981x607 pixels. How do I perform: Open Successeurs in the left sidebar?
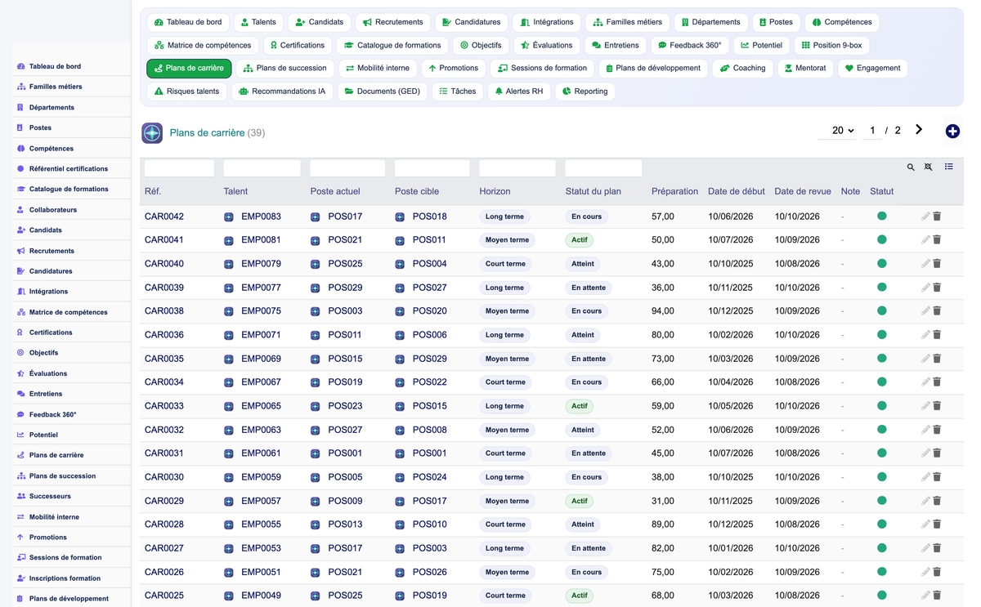50,497
